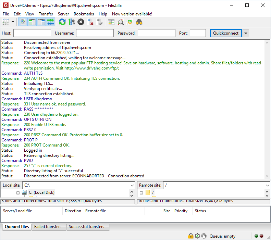Open the Site Manager icon
The width and height of the screenshot is (271, 240).
point(6,22)
